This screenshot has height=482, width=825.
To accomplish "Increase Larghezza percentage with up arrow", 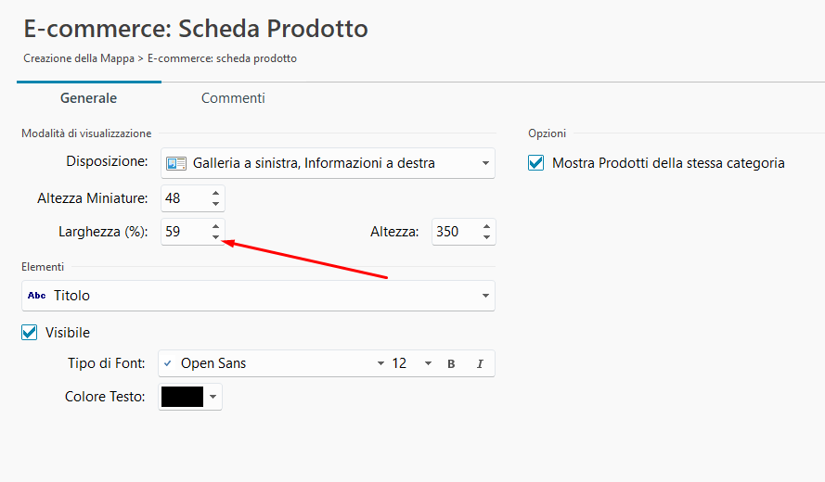I will (215, 226).
